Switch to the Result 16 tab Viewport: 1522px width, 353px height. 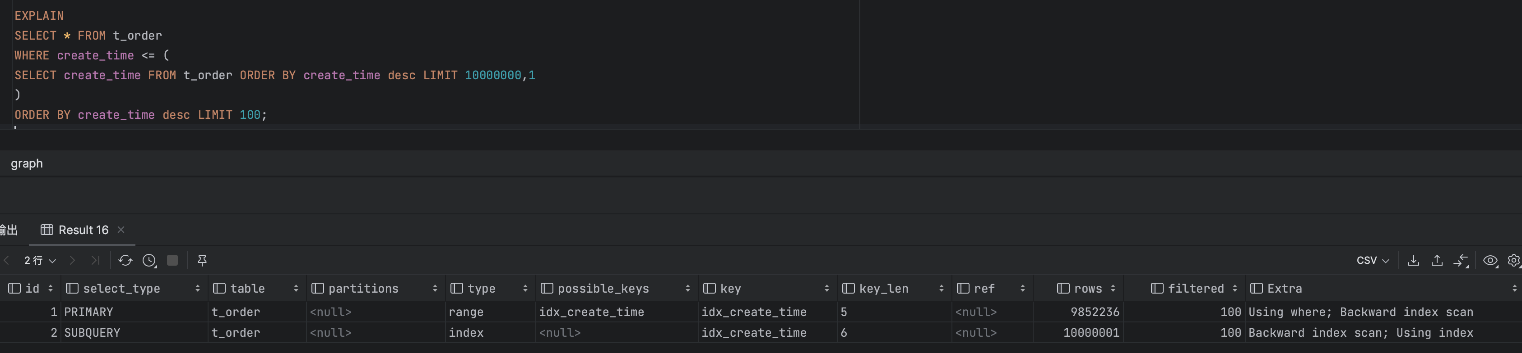click(x=83, y=230)
